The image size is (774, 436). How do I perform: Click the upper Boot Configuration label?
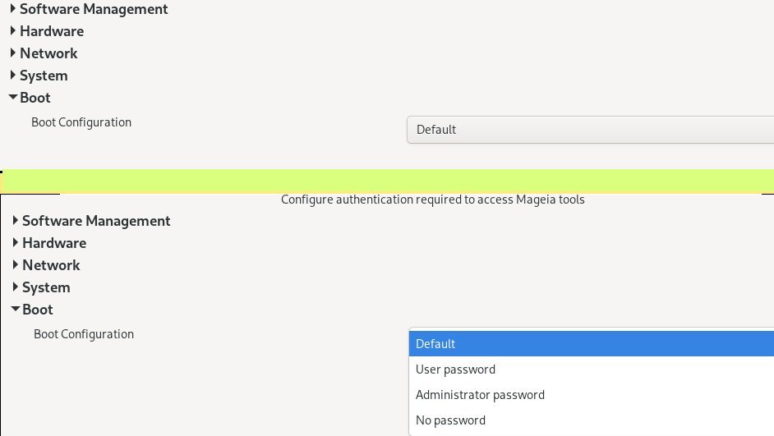click(81, 122)
